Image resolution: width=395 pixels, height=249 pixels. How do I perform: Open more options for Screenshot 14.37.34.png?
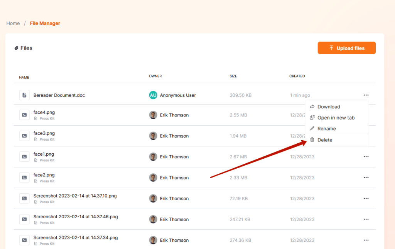pos(366,240)
